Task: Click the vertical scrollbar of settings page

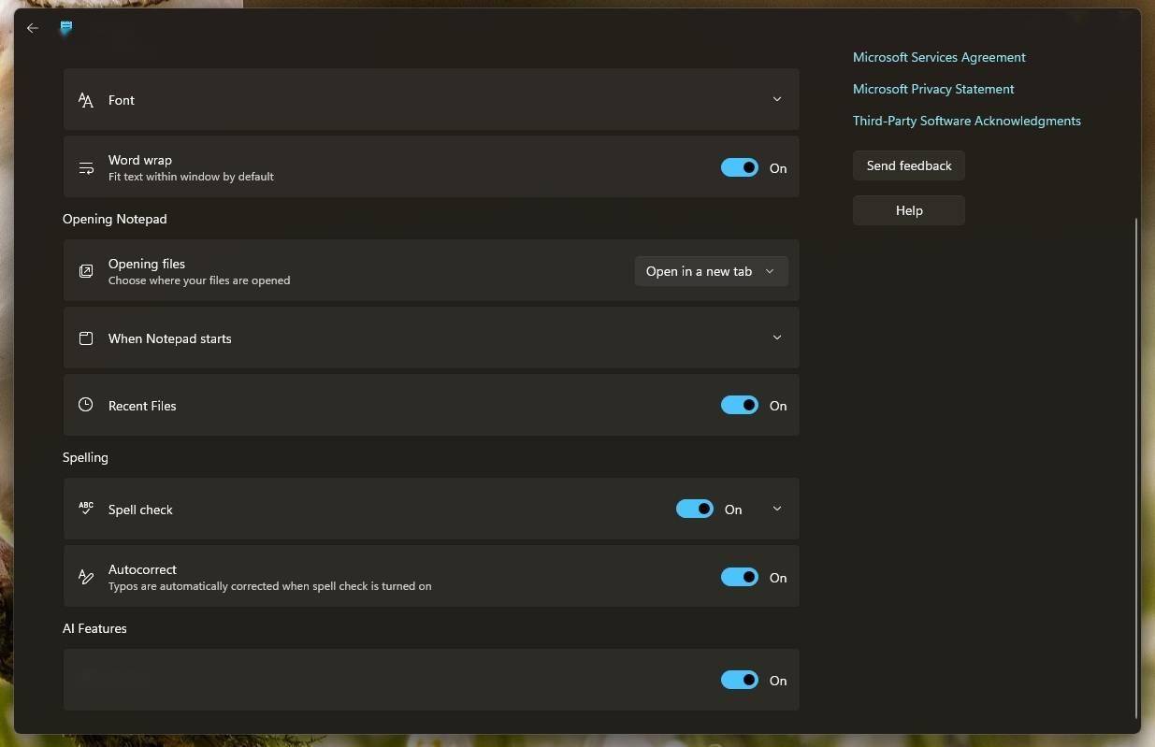Action: click(1137, 467)
